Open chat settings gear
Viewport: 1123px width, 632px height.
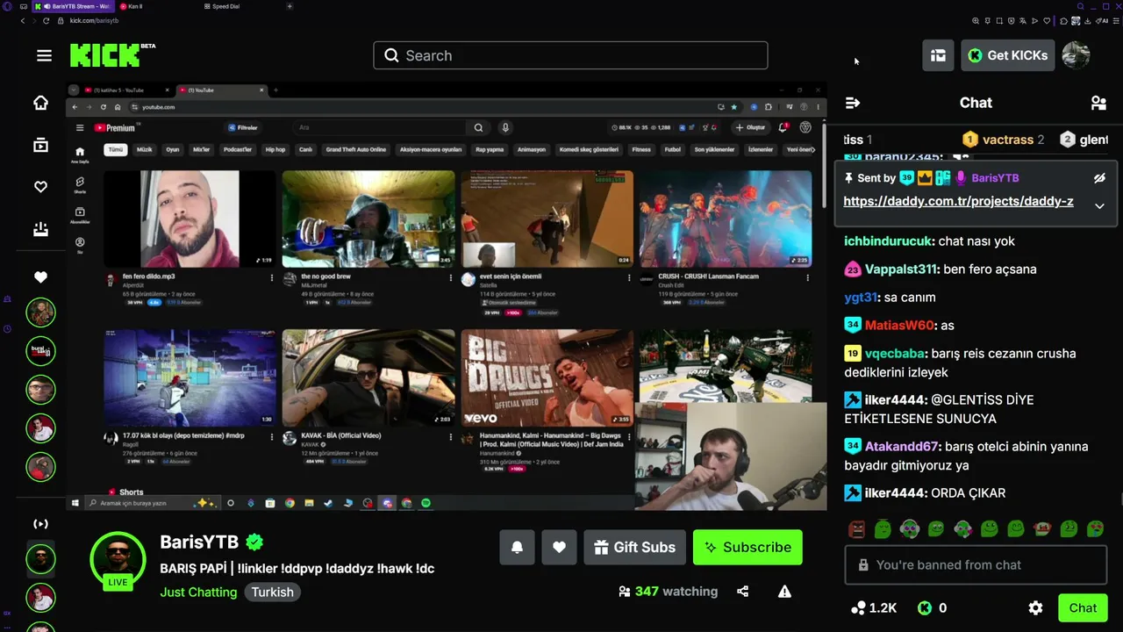coord(1035,607)
